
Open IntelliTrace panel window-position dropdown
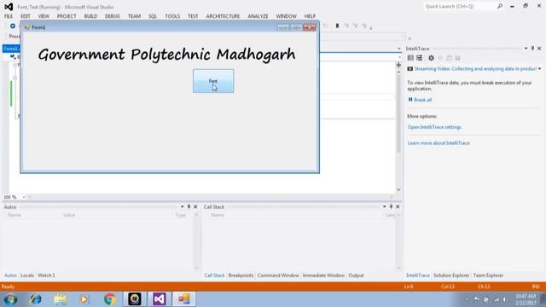526,49
